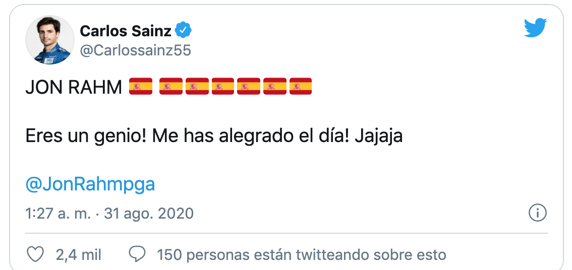Click the reply speech bubble icon

pos(138,254)
